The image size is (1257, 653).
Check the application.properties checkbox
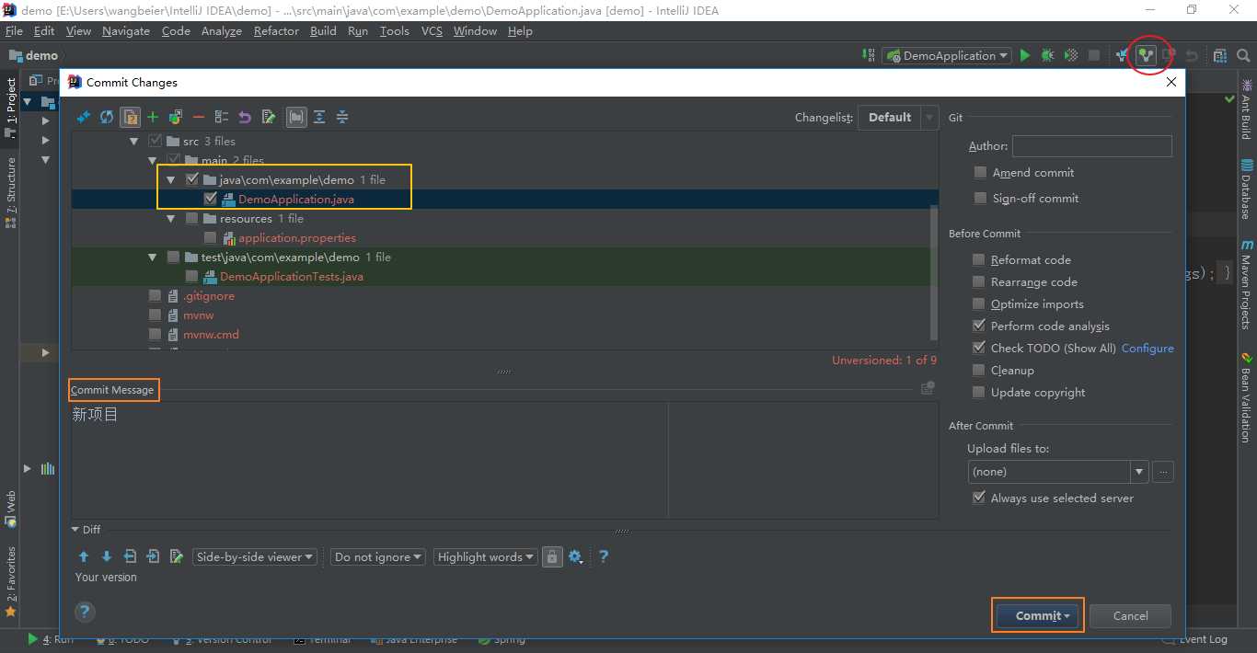pyautogui.click(x=211, y=237)
